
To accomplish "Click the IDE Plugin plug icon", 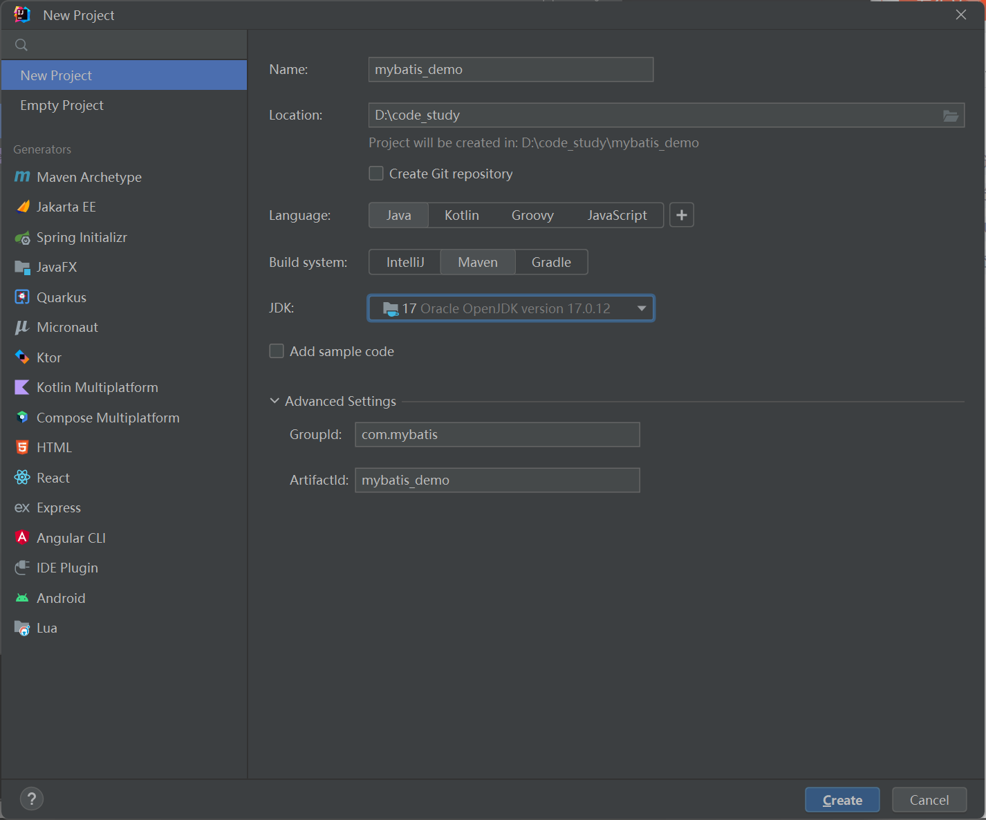I will coord(22,568).
